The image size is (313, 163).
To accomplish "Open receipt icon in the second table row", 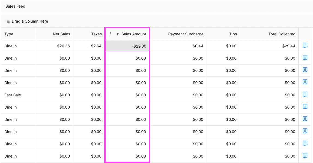I will 305,58.
